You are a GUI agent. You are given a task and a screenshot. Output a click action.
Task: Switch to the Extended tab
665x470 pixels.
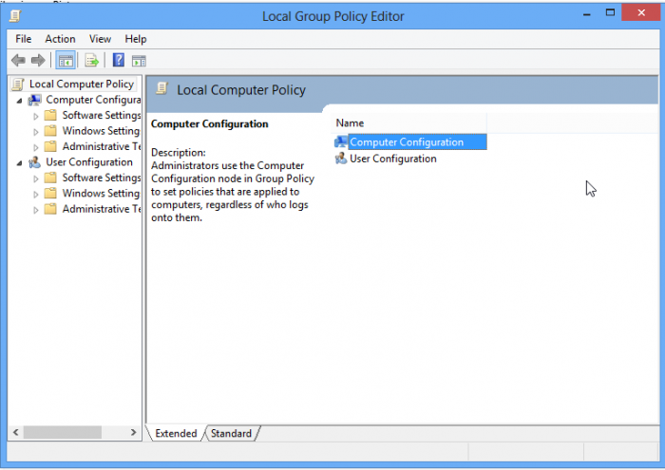(176, 433)
